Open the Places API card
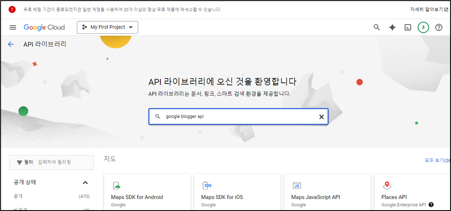Viewport: 451px width, 211px height. (x=413, y=192)
